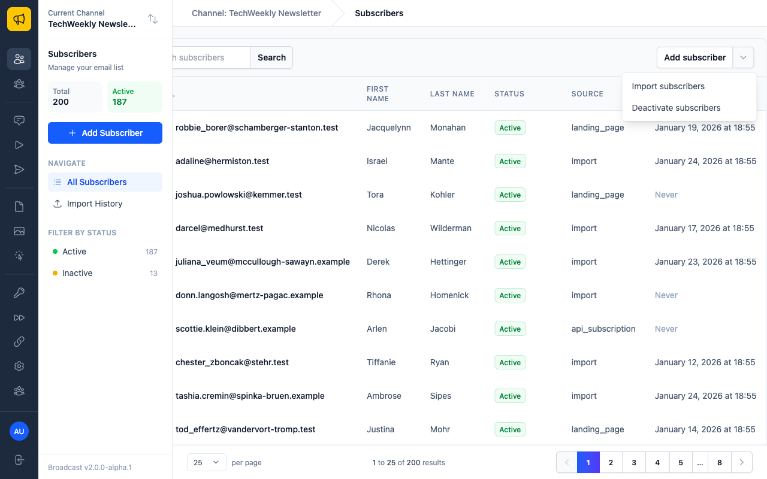Click the blue Add Subscriber button
The width and height of the screenshot is (767, 479).
105,133
